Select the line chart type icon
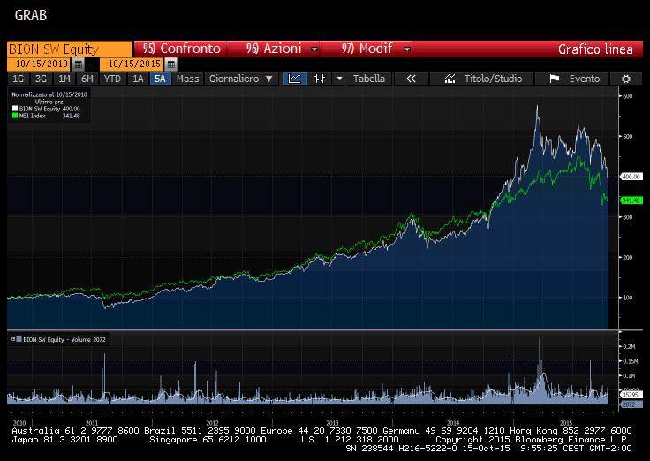 (295, 79)
